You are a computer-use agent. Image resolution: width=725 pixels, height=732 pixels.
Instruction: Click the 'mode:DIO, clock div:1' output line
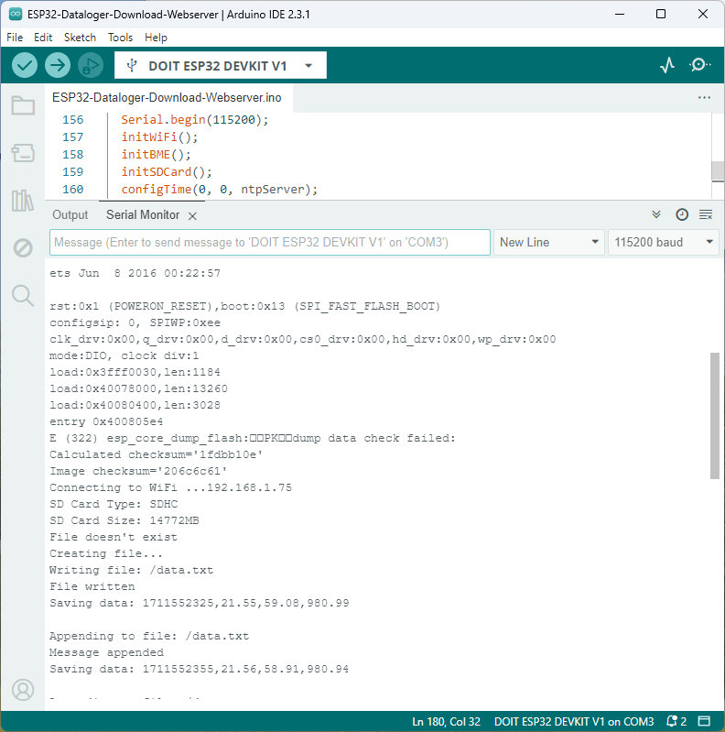124,355
